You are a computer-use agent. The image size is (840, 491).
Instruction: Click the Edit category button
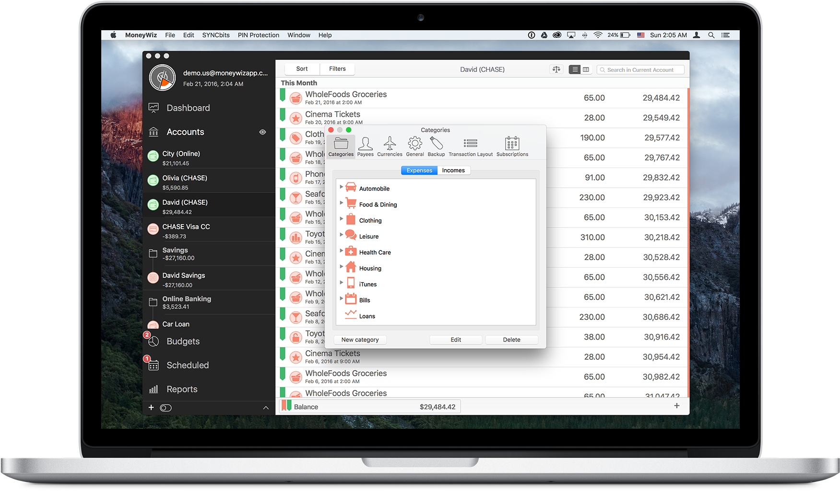(456, 340)
